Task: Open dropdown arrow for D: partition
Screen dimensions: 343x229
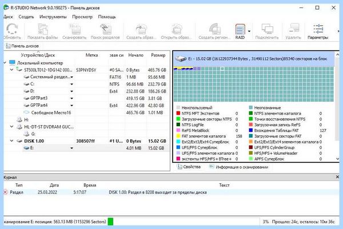Action: (x=72, y=91)
